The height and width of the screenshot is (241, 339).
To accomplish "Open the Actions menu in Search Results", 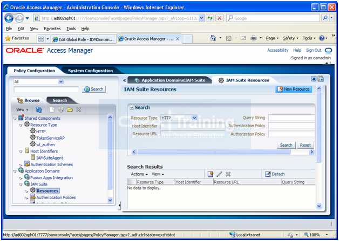I will [139, 174].
